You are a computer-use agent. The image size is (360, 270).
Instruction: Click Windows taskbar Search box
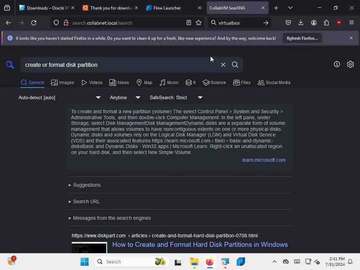point(131,262)
